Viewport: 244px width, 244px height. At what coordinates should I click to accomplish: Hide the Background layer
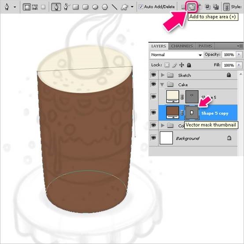coord(153,138)
